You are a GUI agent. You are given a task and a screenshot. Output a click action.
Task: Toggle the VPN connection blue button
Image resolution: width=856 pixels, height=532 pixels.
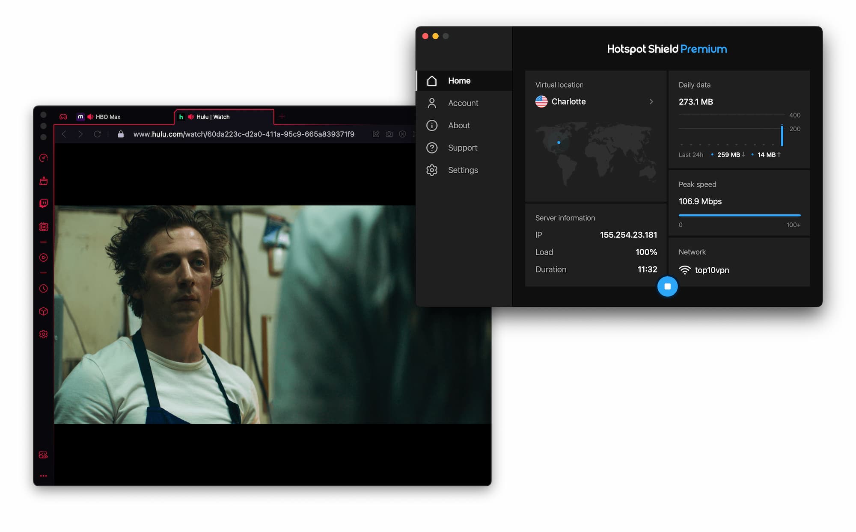point(667,286)
